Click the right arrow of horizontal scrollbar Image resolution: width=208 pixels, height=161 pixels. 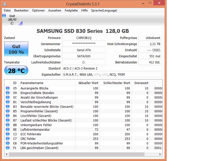pos(160,154)
